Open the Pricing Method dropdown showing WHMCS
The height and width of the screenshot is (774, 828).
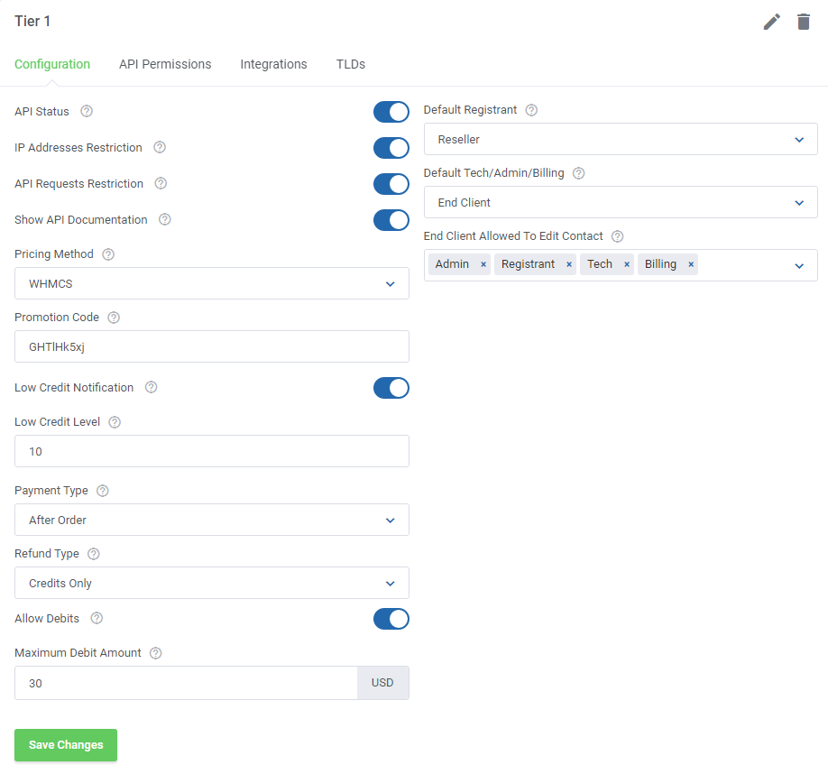[x=212, y=283]
